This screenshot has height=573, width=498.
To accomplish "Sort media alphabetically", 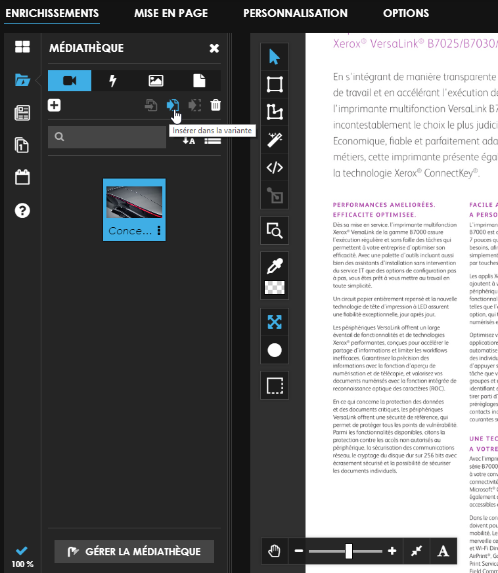I will (189, 140).
